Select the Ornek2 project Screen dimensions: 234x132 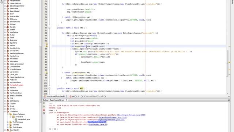coord(12,109)
